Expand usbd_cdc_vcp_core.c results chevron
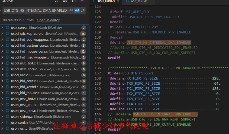Image resolution: width=229 pixels, height=134 pixels. tap(2, 34)
